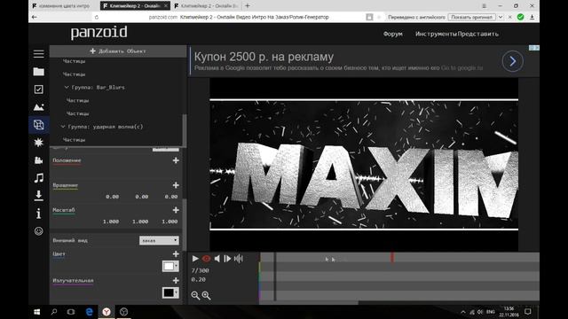Zoom in the timeline
The image size is (568, 319).
(x=206, y=295)
